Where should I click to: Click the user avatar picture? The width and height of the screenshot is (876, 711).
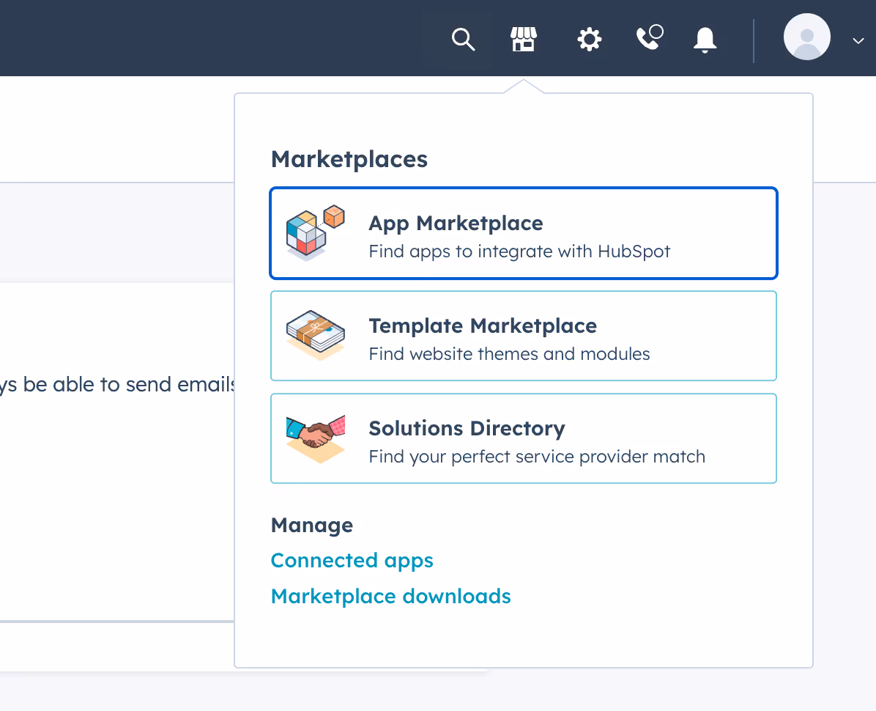tap(806, 37)
